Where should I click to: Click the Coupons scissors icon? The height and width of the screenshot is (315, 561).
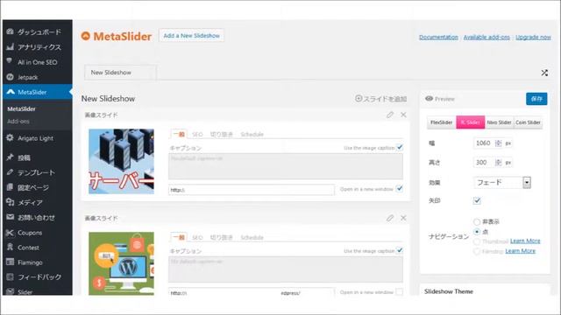(10, 233)
